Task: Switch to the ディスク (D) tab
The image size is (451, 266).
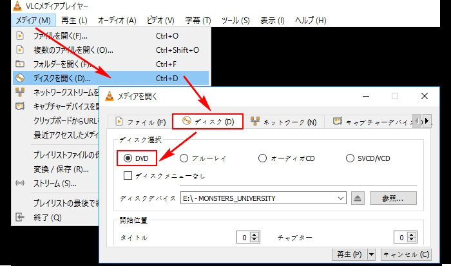Action: coord(207,121)
